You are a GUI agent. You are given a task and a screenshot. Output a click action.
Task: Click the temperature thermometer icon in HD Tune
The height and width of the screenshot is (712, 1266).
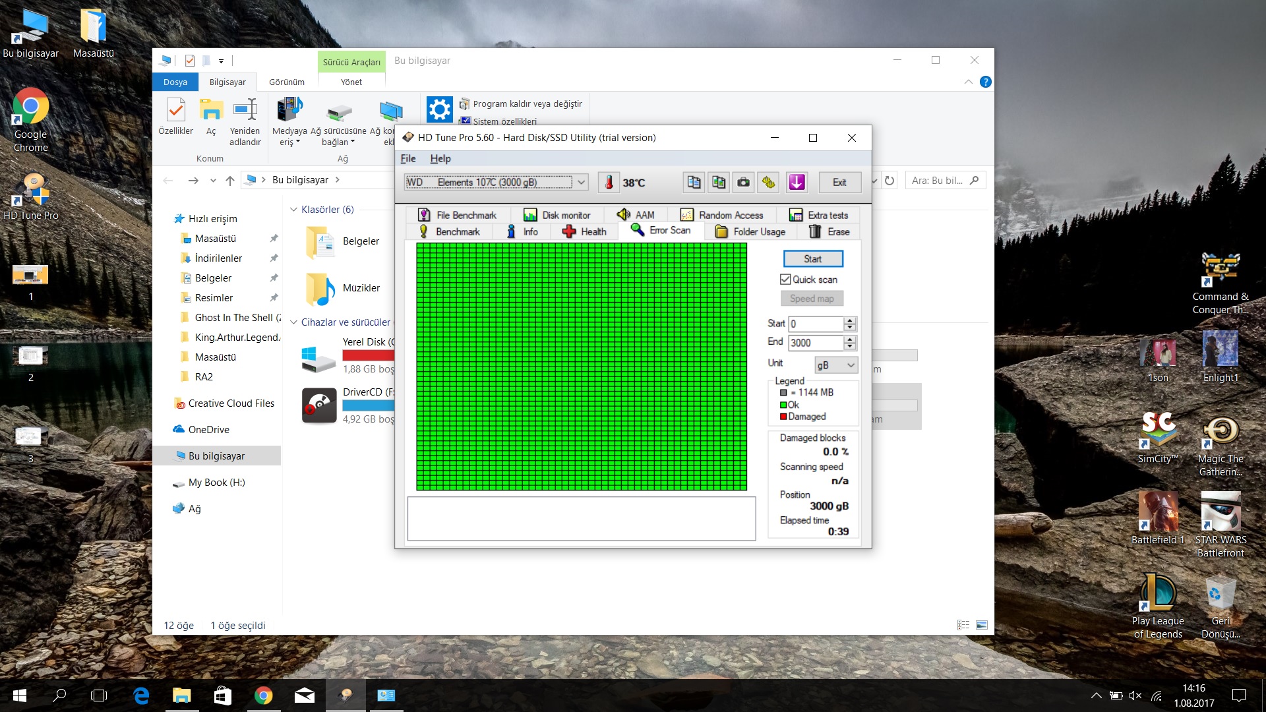click(x=609, y=183)
